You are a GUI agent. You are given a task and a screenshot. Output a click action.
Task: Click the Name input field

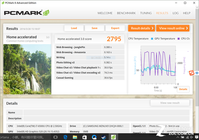[x=106, y=112]
